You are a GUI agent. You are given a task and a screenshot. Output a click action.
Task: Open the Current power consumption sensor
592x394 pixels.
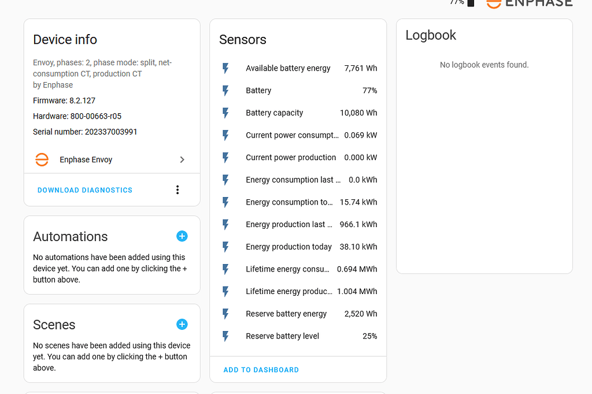(x=292, y=135)
